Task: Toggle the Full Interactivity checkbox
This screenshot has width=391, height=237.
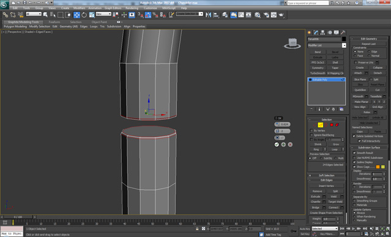Action: pyautogui.click(x=359, y=140)
